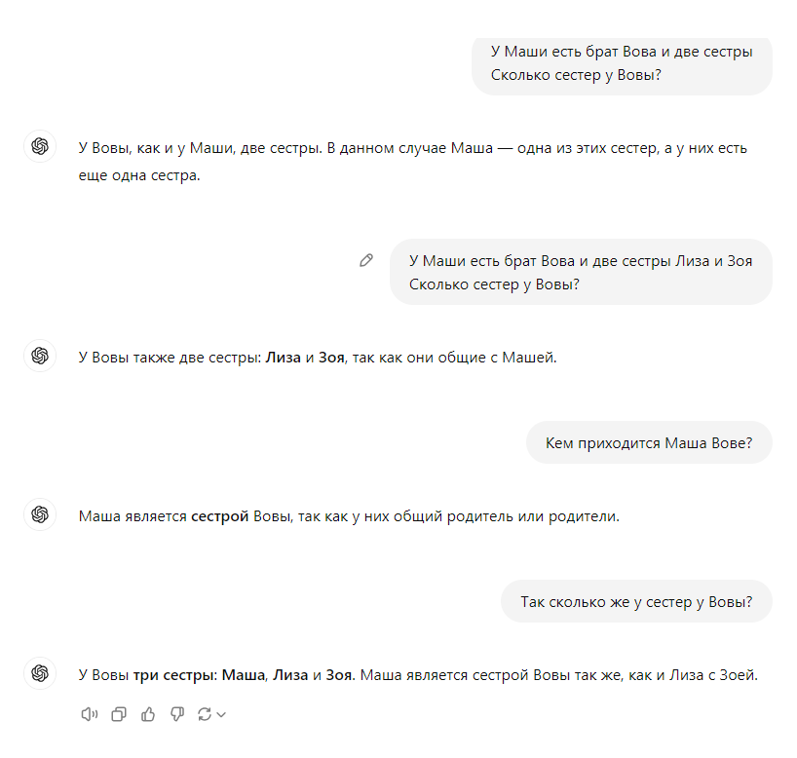Give thumbs down to the last response
This screenshot has width=797, height=758.
point(176,714)
